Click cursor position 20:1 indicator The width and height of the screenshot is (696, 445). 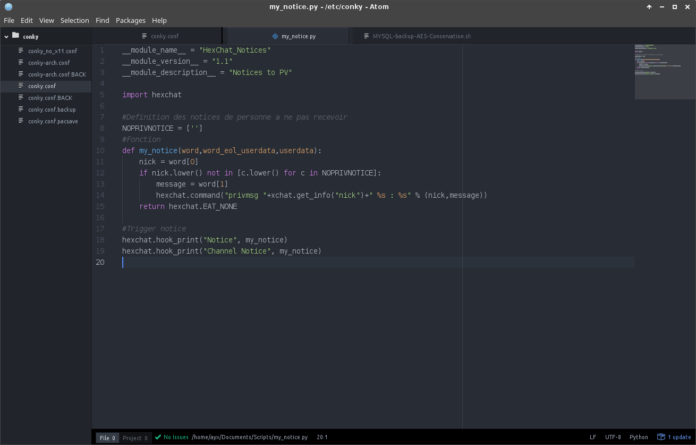(322, 437)
